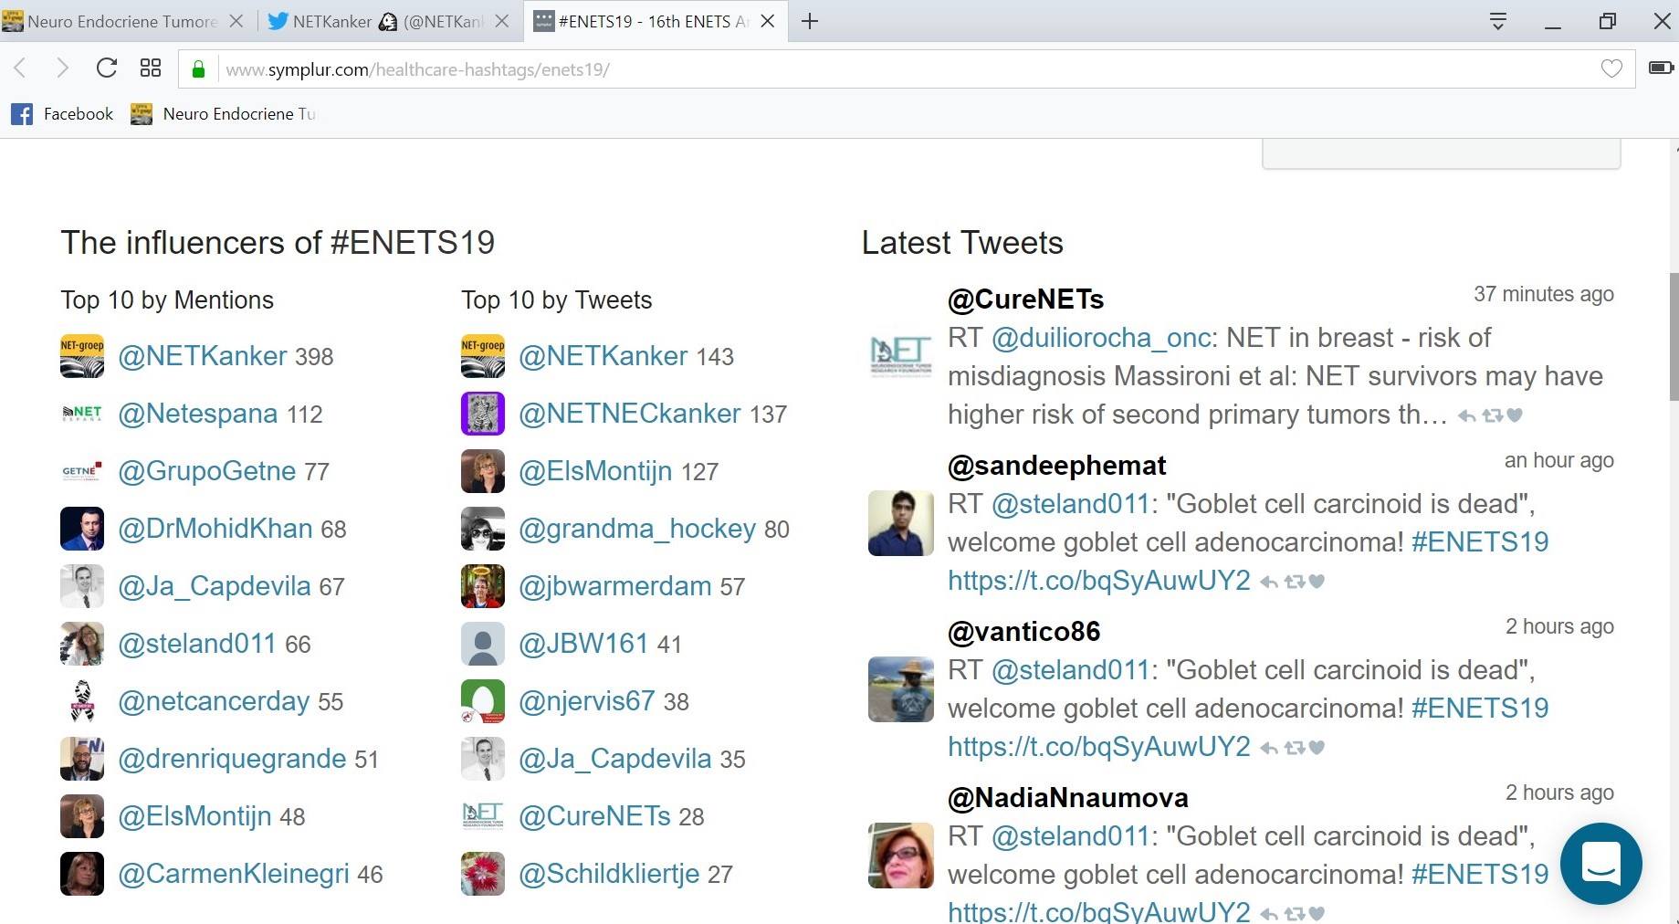Click the green padlock security icon
The image size is (1679, 924).
tap(198, 69)
